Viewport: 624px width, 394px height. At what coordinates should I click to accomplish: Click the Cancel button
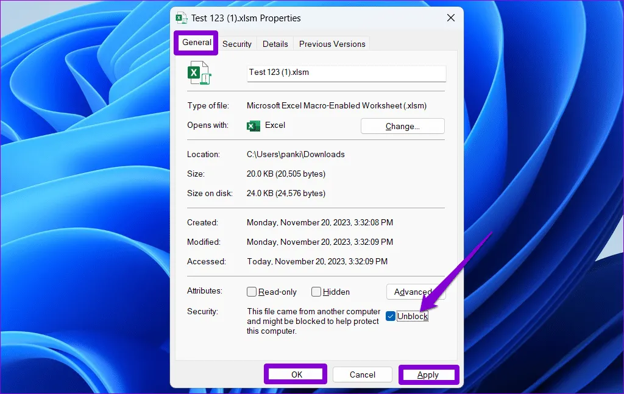tap(362, 375)
